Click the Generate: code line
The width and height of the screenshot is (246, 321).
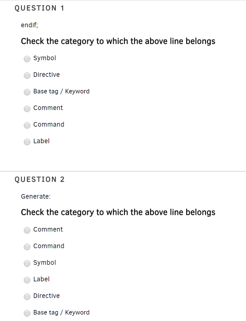coord(36,196)
